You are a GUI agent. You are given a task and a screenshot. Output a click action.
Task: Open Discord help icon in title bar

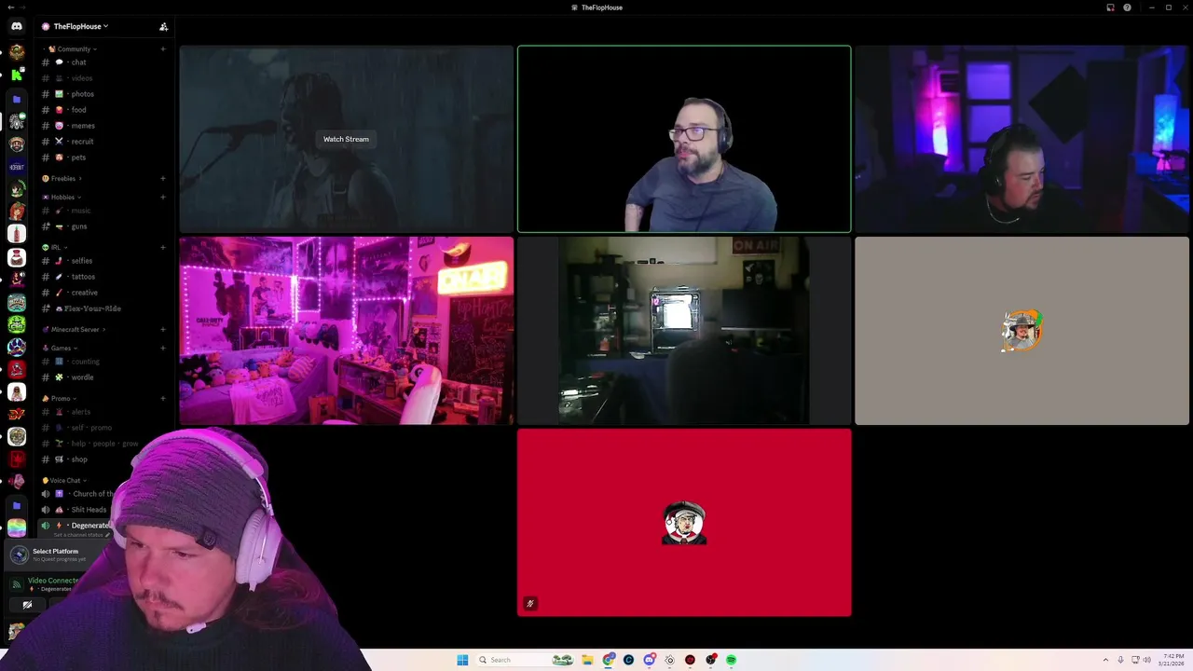coord(1127,7)
